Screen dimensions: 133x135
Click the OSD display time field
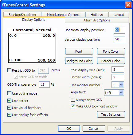[x=118, y=69]
